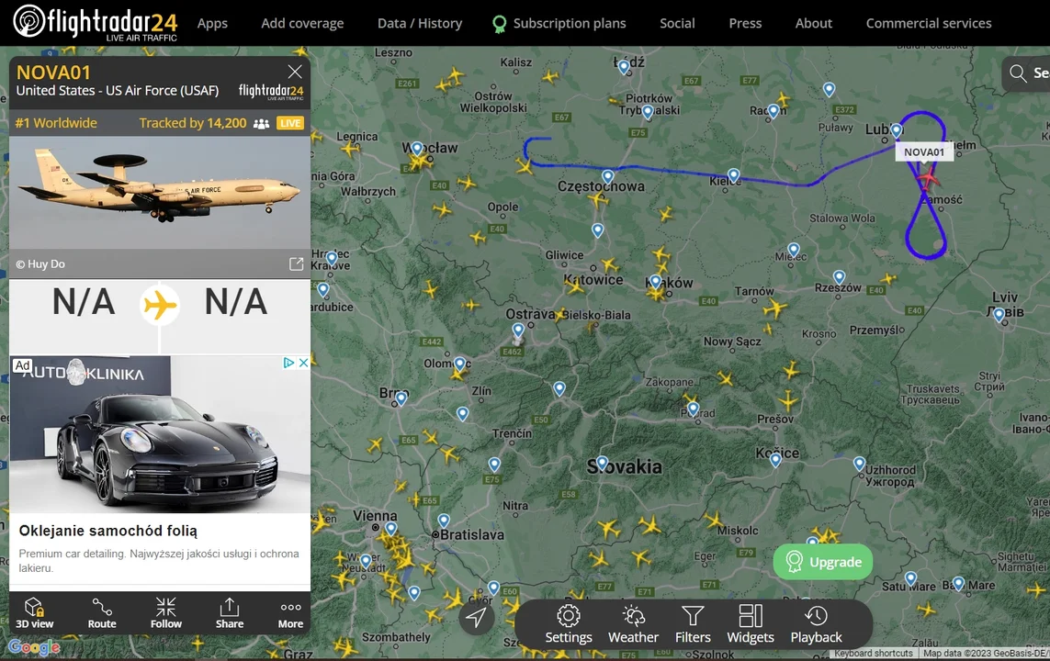This screenshot has width=1050, height=661.
Task: Click the #1 Worldwide ranking text
Action: [56, 123]
